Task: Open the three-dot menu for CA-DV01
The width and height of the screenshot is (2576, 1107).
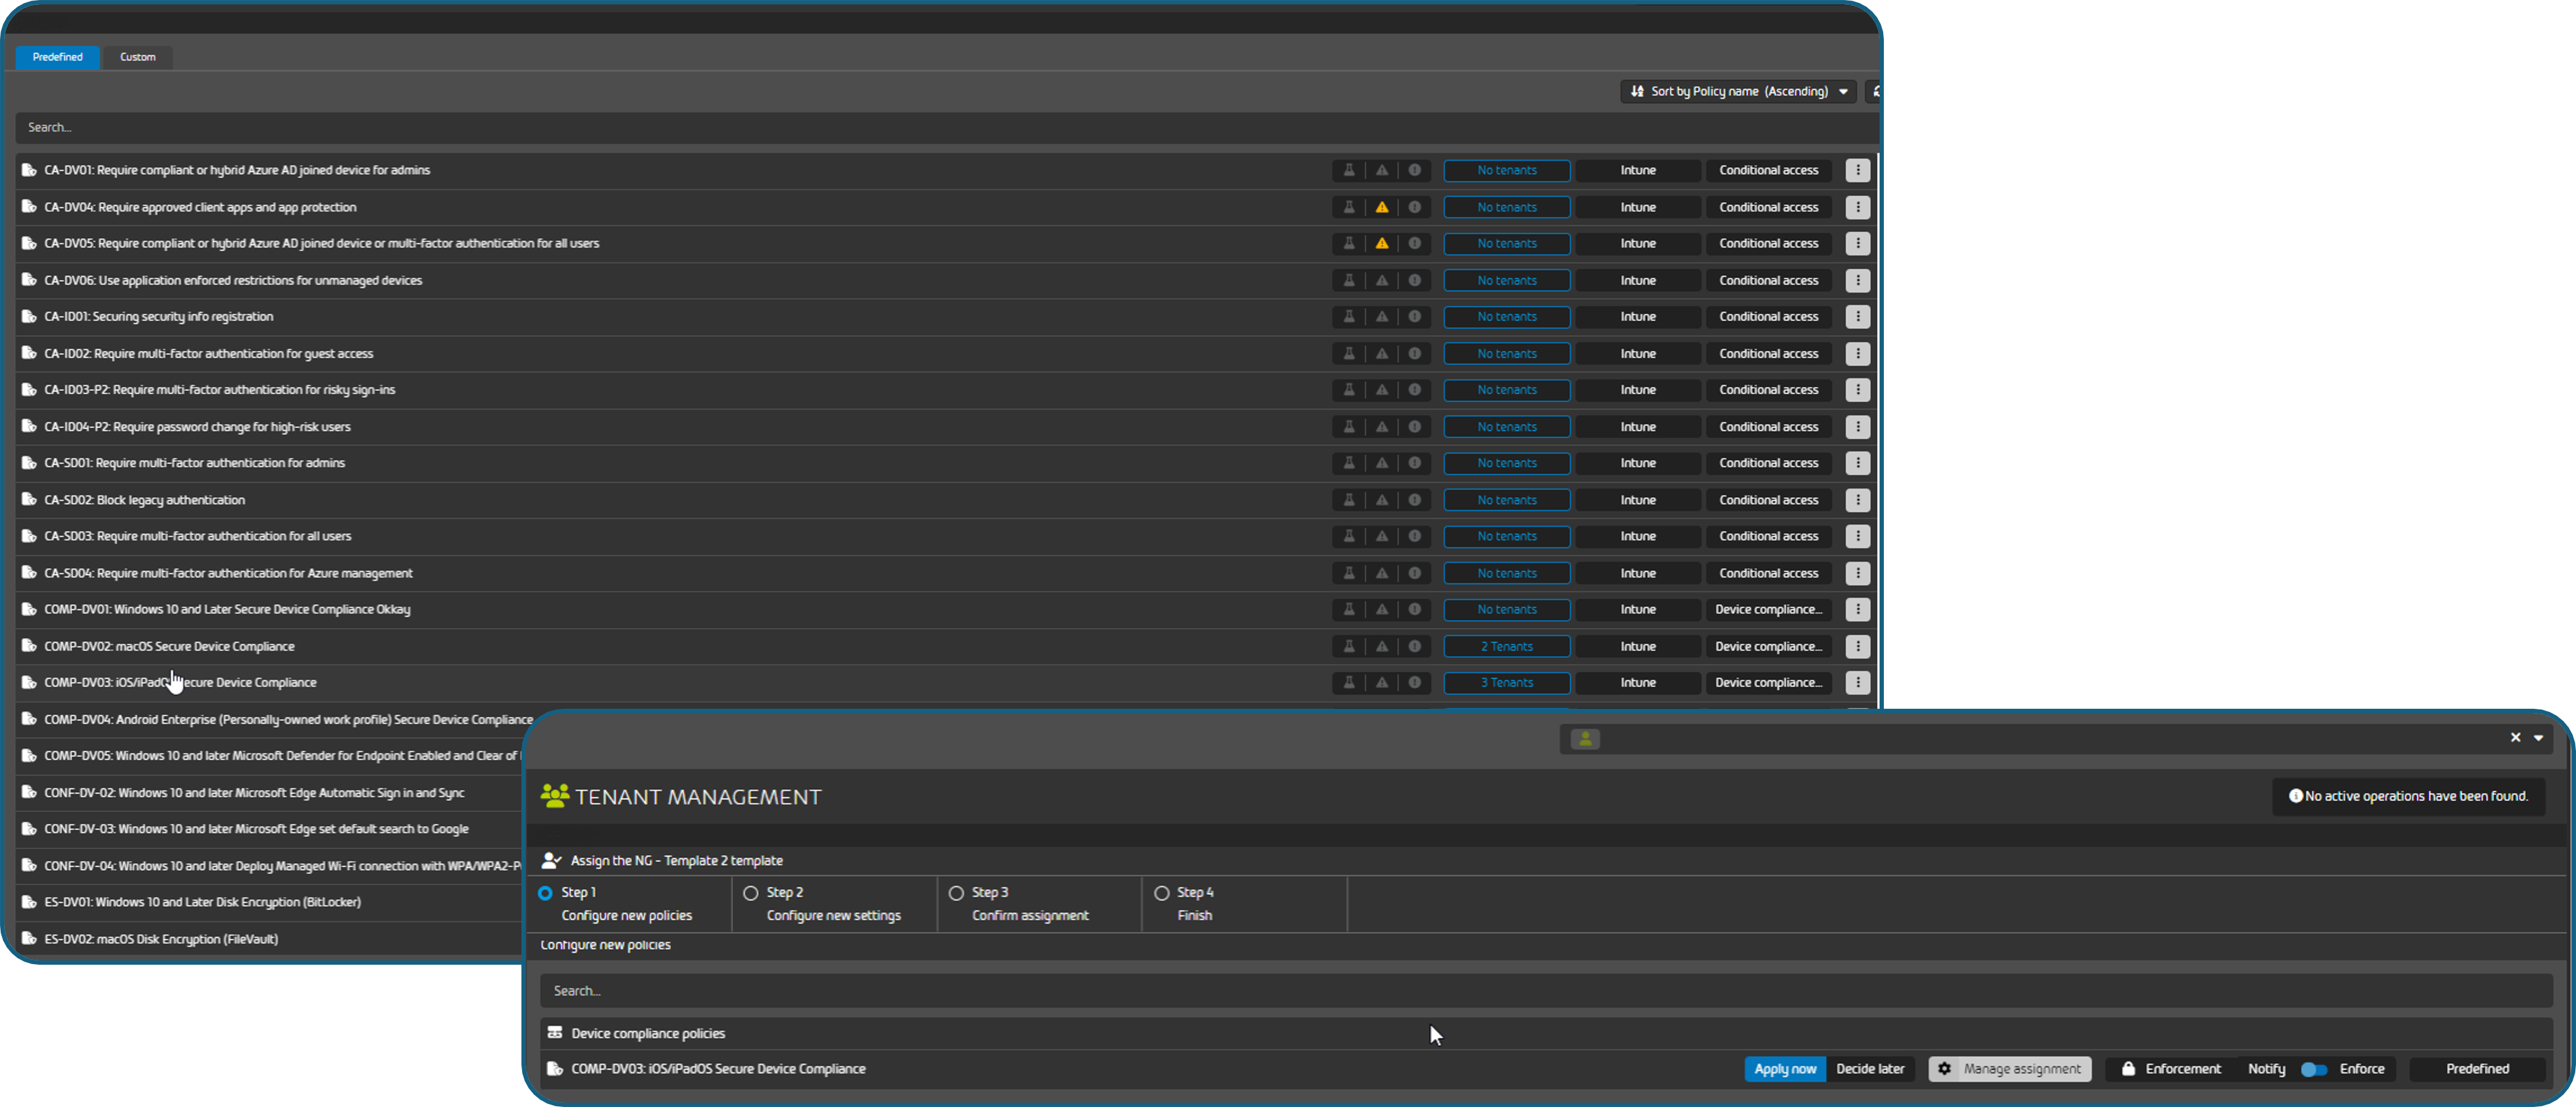Action: coord(1857,170)
